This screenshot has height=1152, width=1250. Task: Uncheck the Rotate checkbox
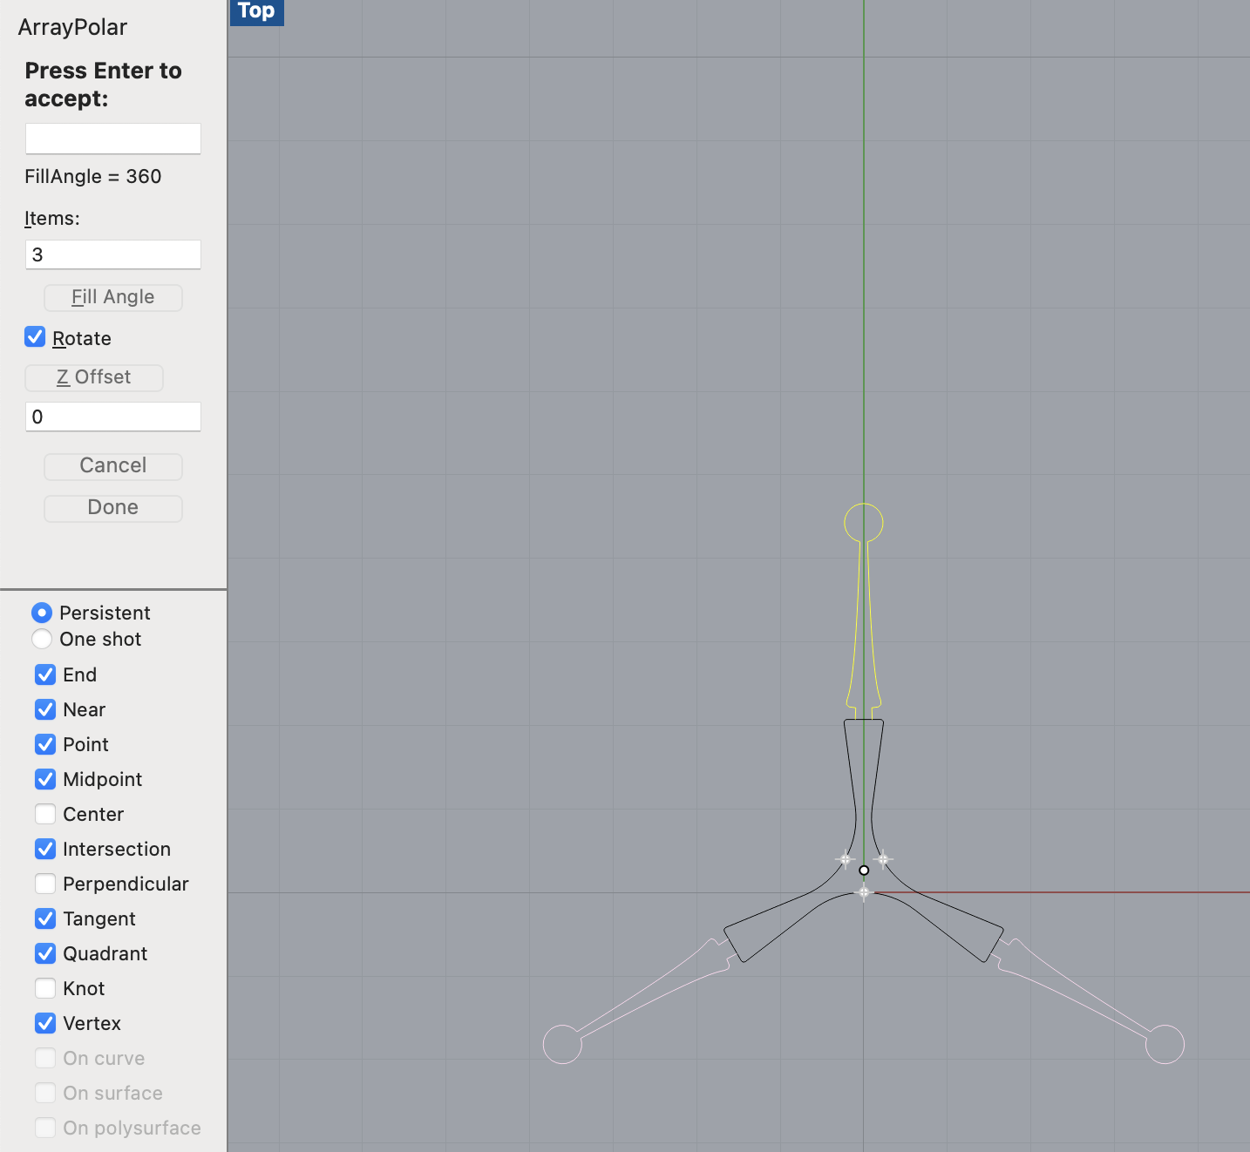coord(35,337)
